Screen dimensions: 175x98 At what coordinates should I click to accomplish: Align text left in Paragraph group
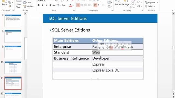coord(78,5)
